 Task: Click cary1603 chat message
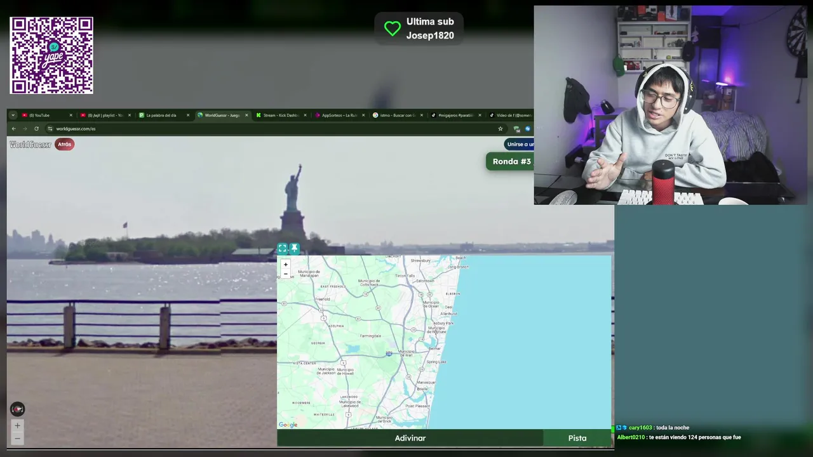tap(652, 428)
